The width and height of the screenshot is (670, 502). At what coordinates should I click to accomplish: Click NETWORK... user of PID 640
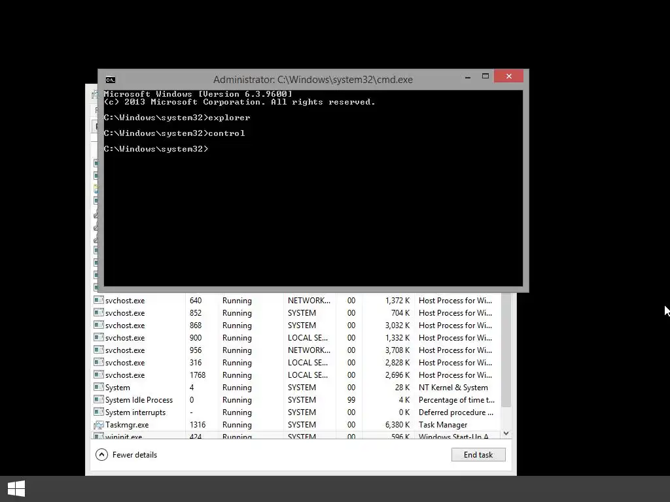pyautogui.click(x=309, y=301)
